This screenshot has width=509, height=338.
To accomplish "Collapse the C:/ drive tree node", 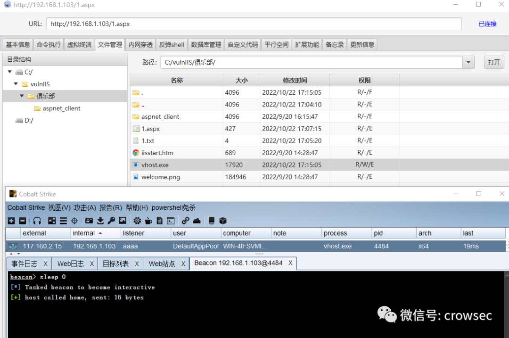I will click(x=10, y=72).
